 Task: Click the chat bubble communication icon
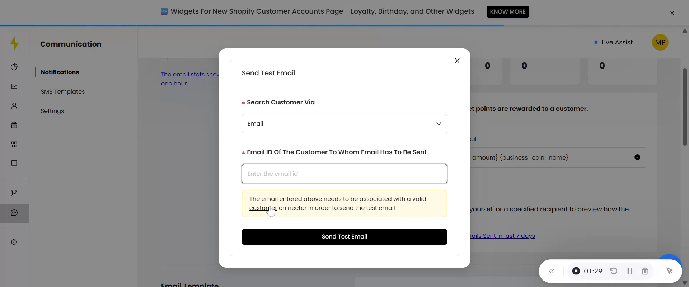click(x=14, y=213)
